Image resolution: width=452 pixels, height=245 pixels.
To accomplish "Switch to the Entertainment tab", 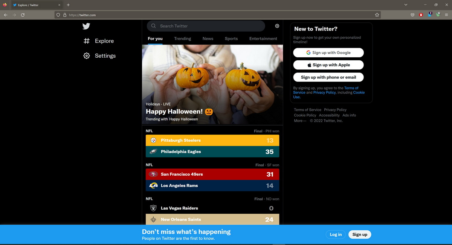I will (263, 38).
